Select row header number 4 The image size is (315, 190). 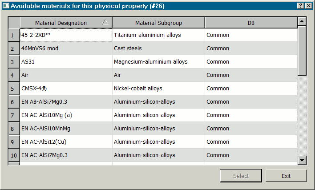pyautogui.click(x=14, y=75)
